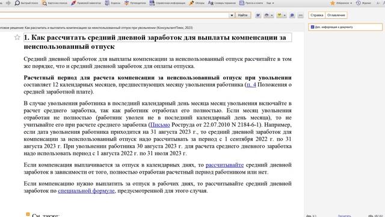Open the Обзоры section
Image resolution: width=385 pixels, height=217 pixels.
[197, 3]
